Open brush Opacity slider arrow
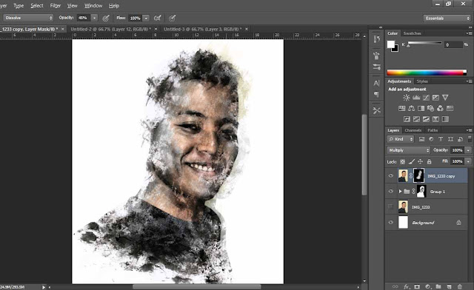Image resolution: width=474 pixels, height=290 pixels. (94, 18)
